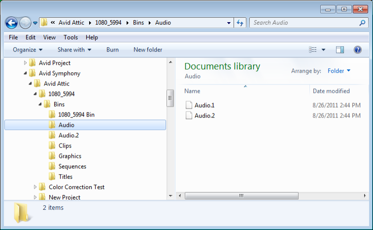Select the highlighted Audio folder row
Screen dimensions: 373x230
[85, 125]
